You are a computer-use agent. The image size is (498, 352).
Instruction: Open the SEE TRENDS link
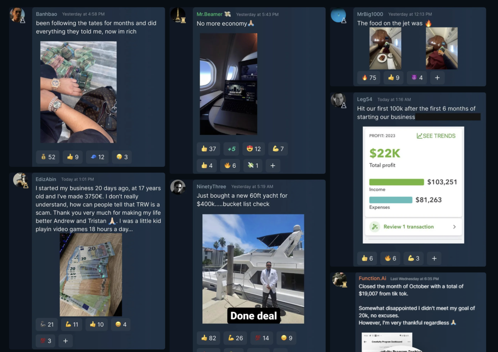436,136
